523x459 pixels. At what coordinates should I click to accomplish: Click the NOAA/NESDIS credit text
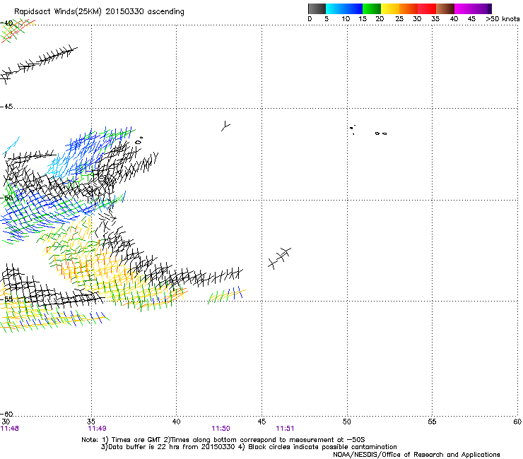[416, 455]
